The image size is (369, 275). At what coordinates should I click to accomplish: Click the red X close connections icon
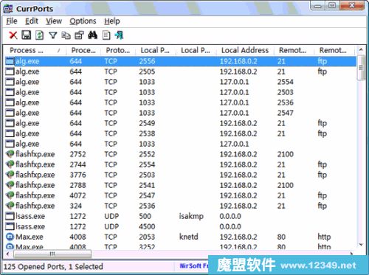(x=13, y=35)
